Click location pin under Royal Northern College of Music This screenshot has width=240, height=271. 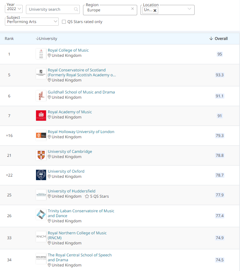pos(49,243)
